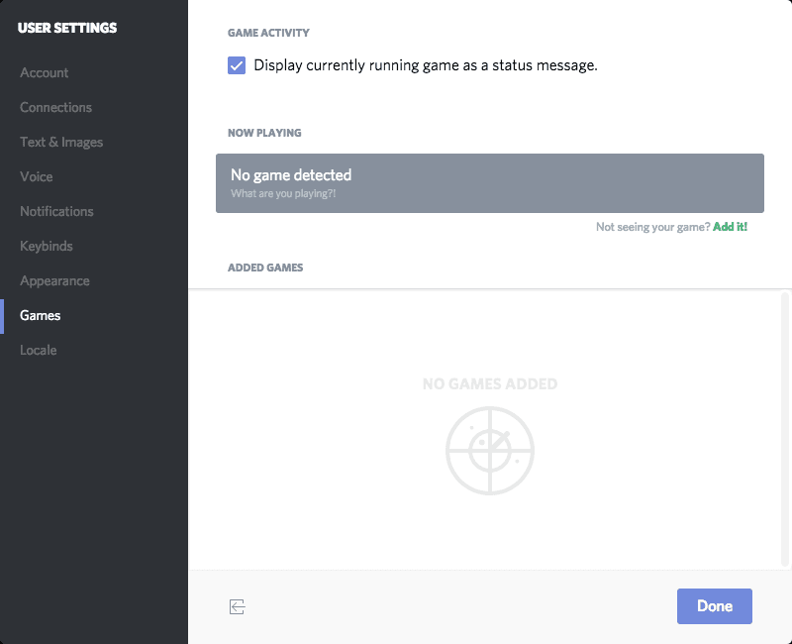This screenshot has height=644, width=792.
Task: Click the Done button
Action: tap(714, 605)
